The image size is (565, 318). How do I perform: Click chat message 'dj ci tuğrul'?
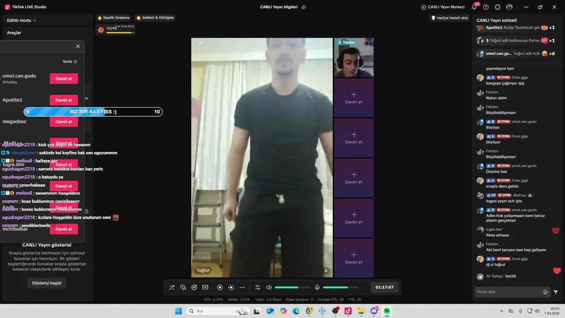point(495,265)
